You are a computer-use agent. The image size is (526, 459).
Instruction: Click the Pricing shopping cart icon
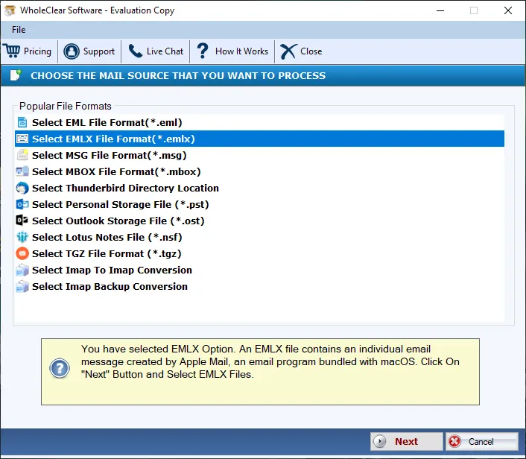(12, 51)
